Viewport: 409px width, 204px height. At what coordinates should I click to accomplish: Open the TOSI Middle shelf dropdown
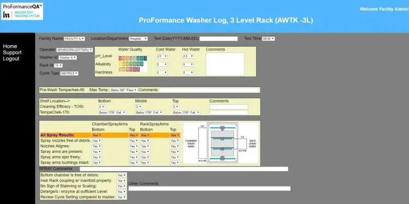(x=139, y=107)
